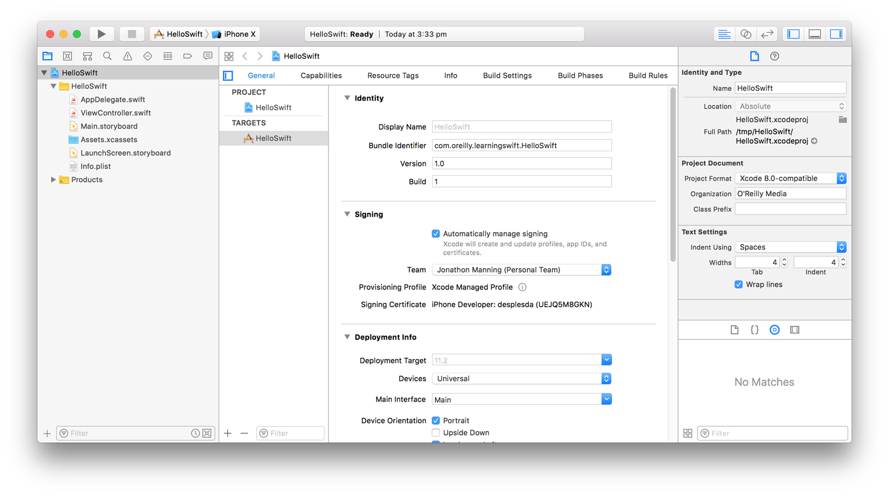Image resolution: width=889 pixels, height=496 pixels.
Task: Open the Find navigator
Action: (107, 56)
